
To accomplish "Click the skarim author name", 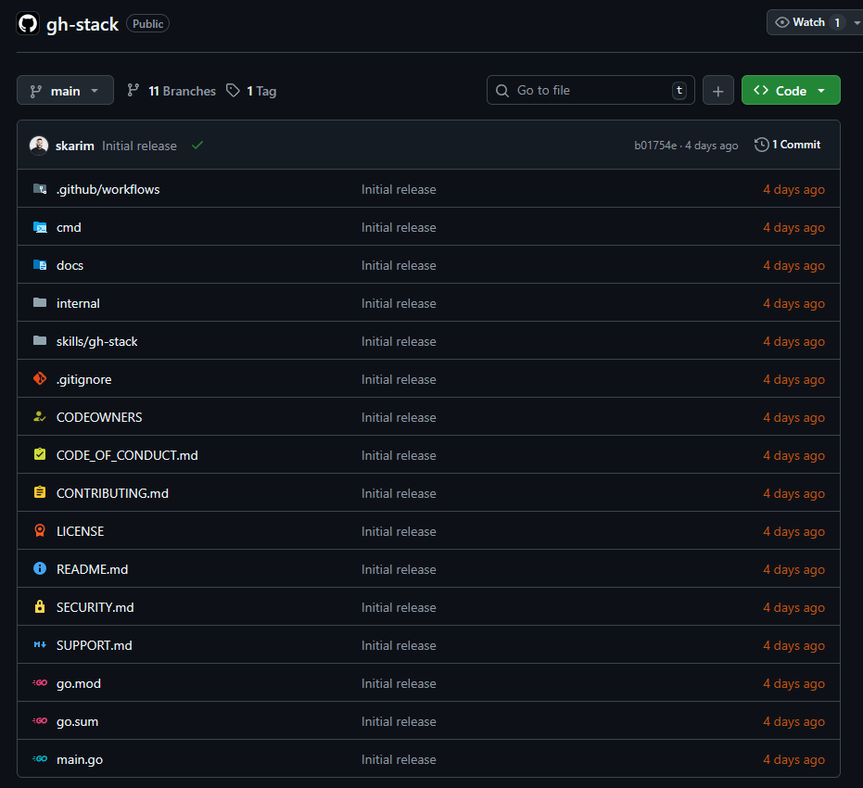I will point(75,146).
